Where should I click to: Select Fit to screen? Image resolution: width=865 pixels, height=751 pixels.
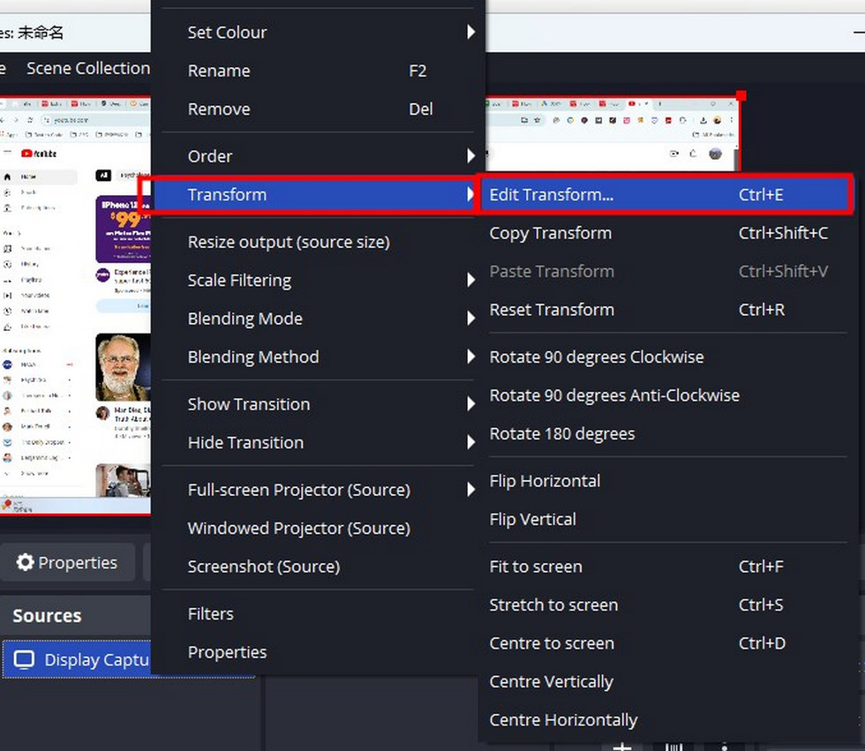coord(536,566)
